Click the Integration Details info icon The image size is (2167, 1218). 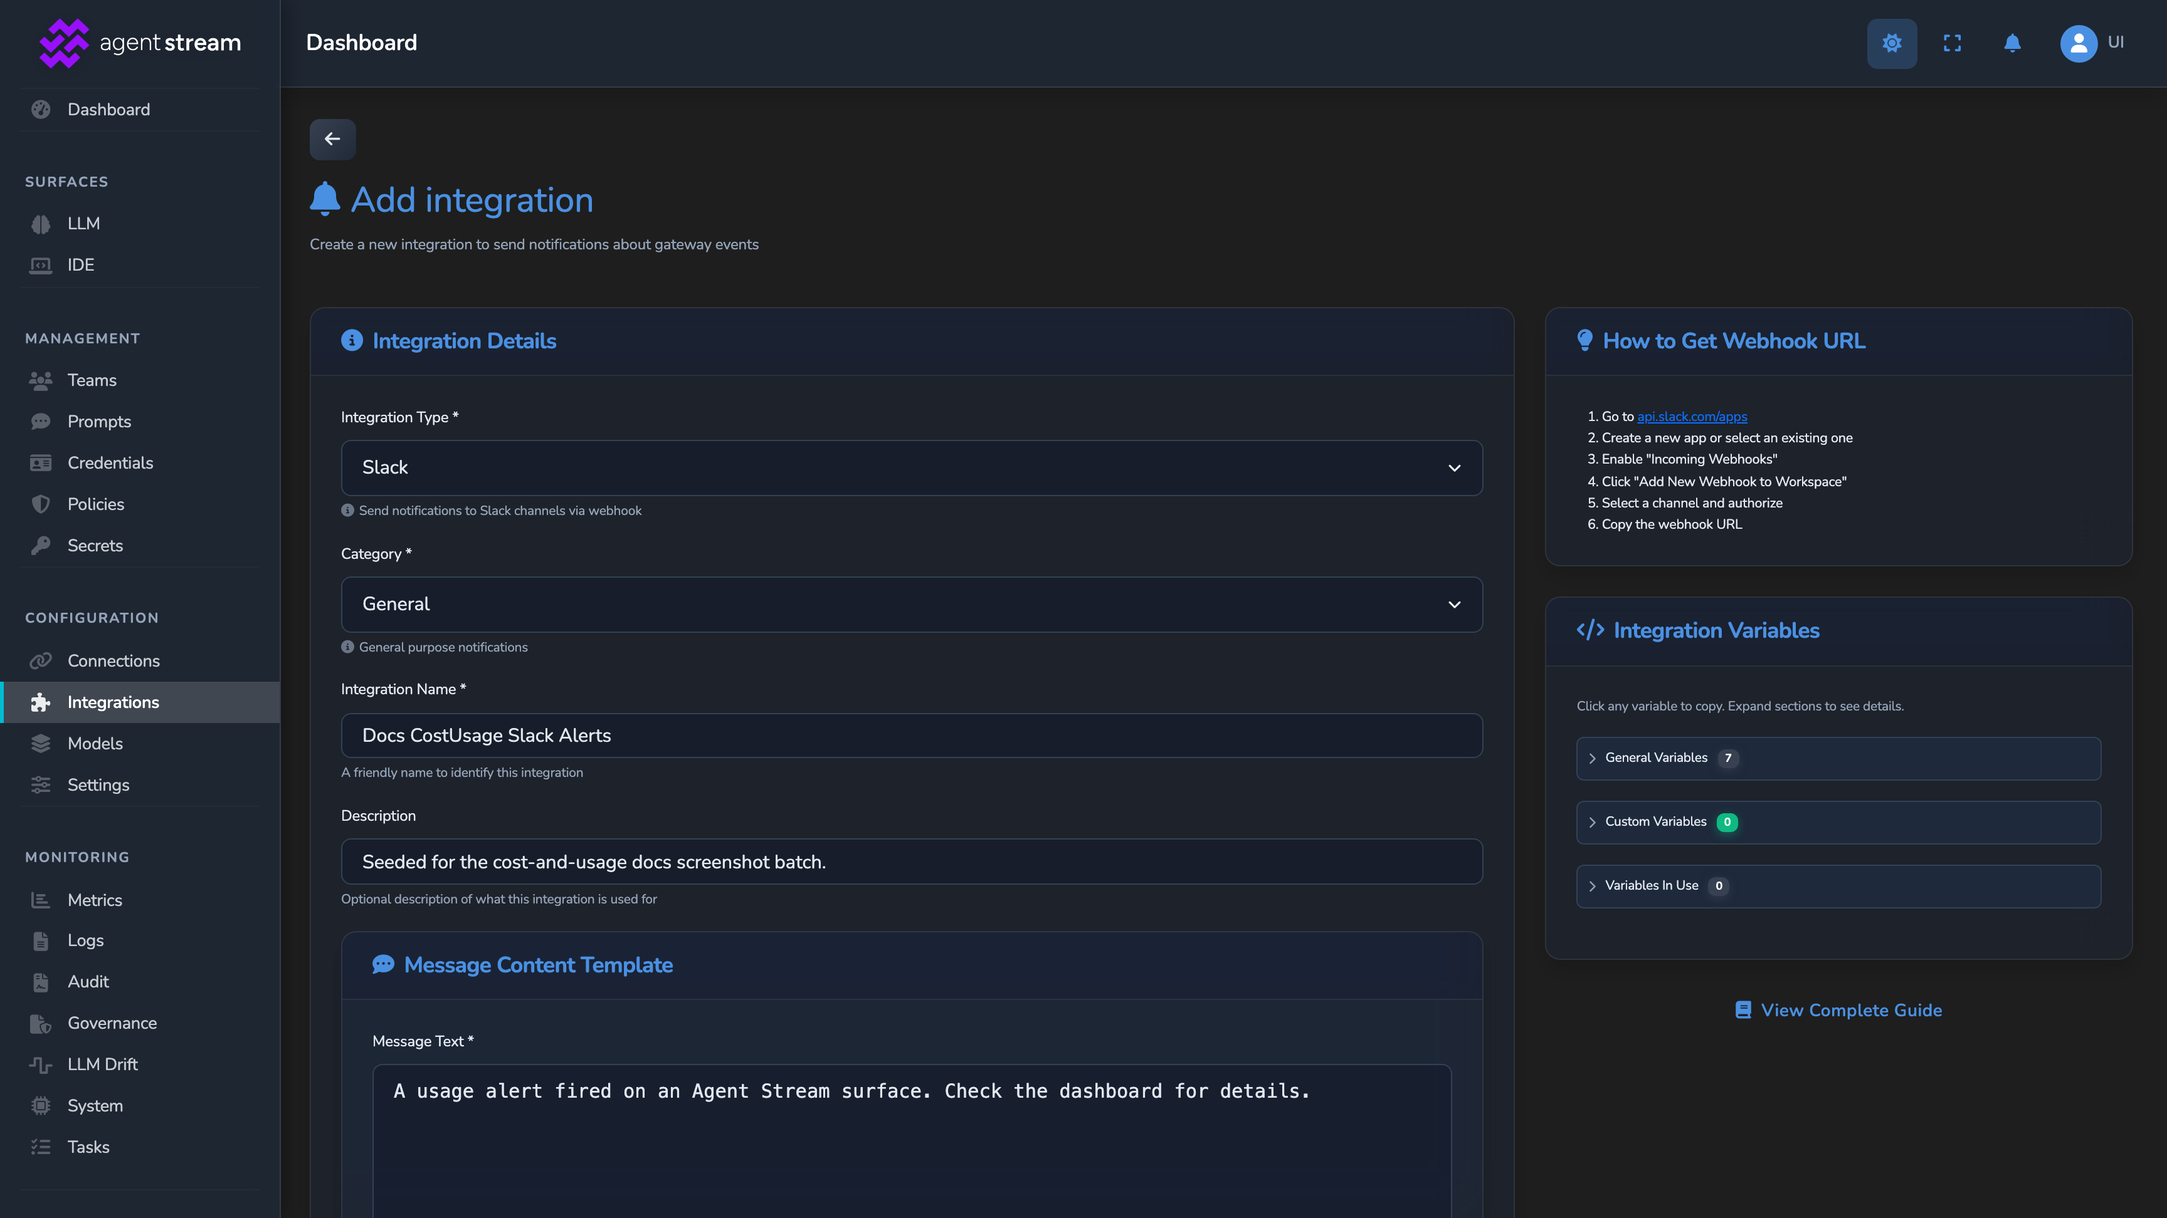tap(352, 340)
